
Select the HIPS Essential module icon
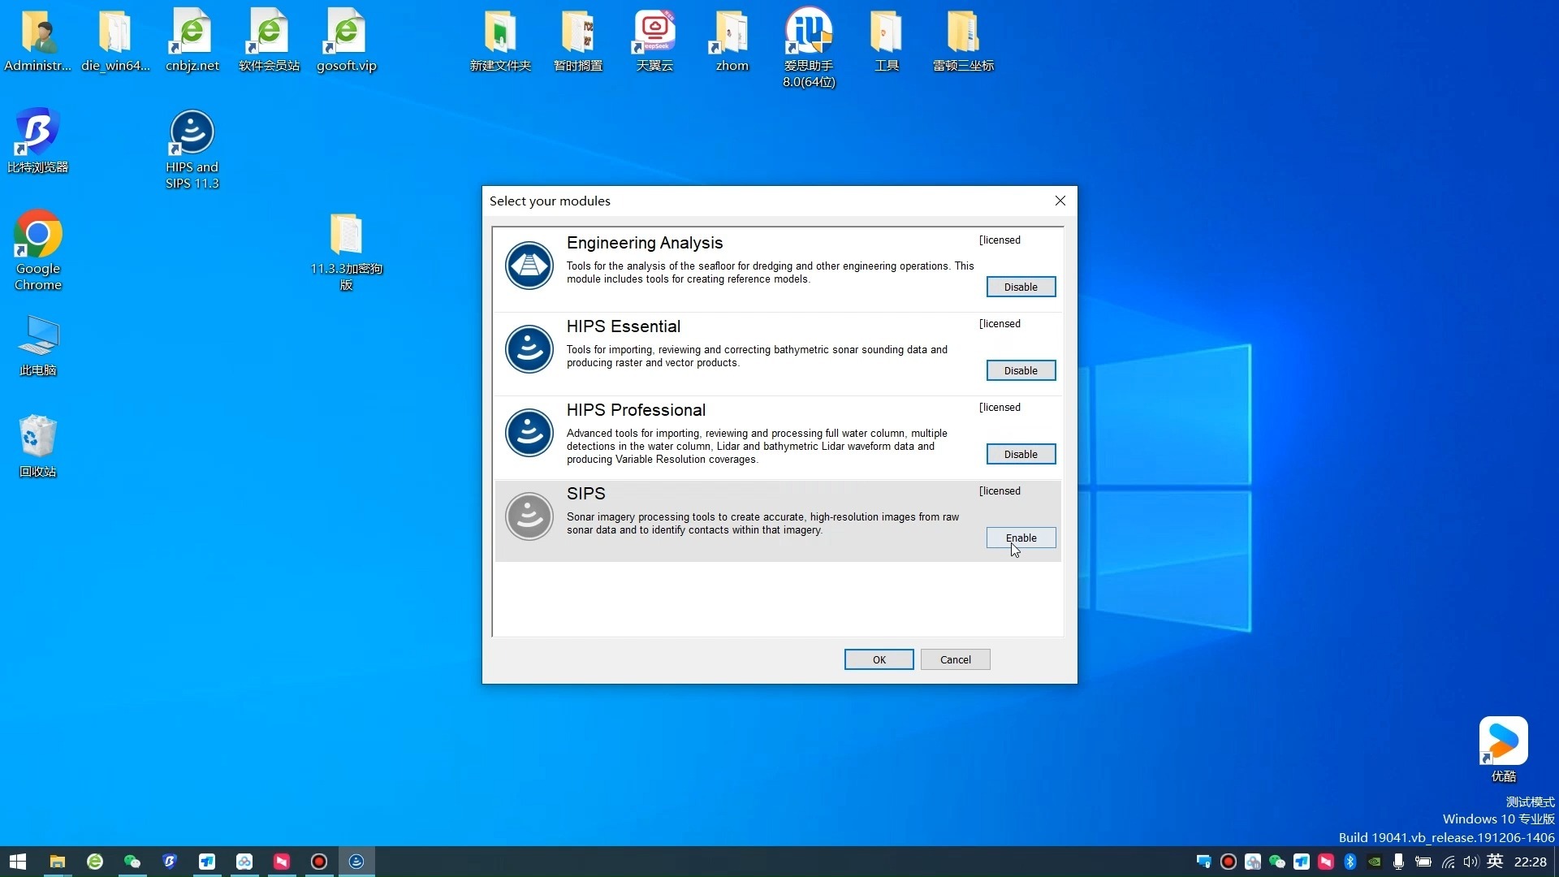point(529,349)
